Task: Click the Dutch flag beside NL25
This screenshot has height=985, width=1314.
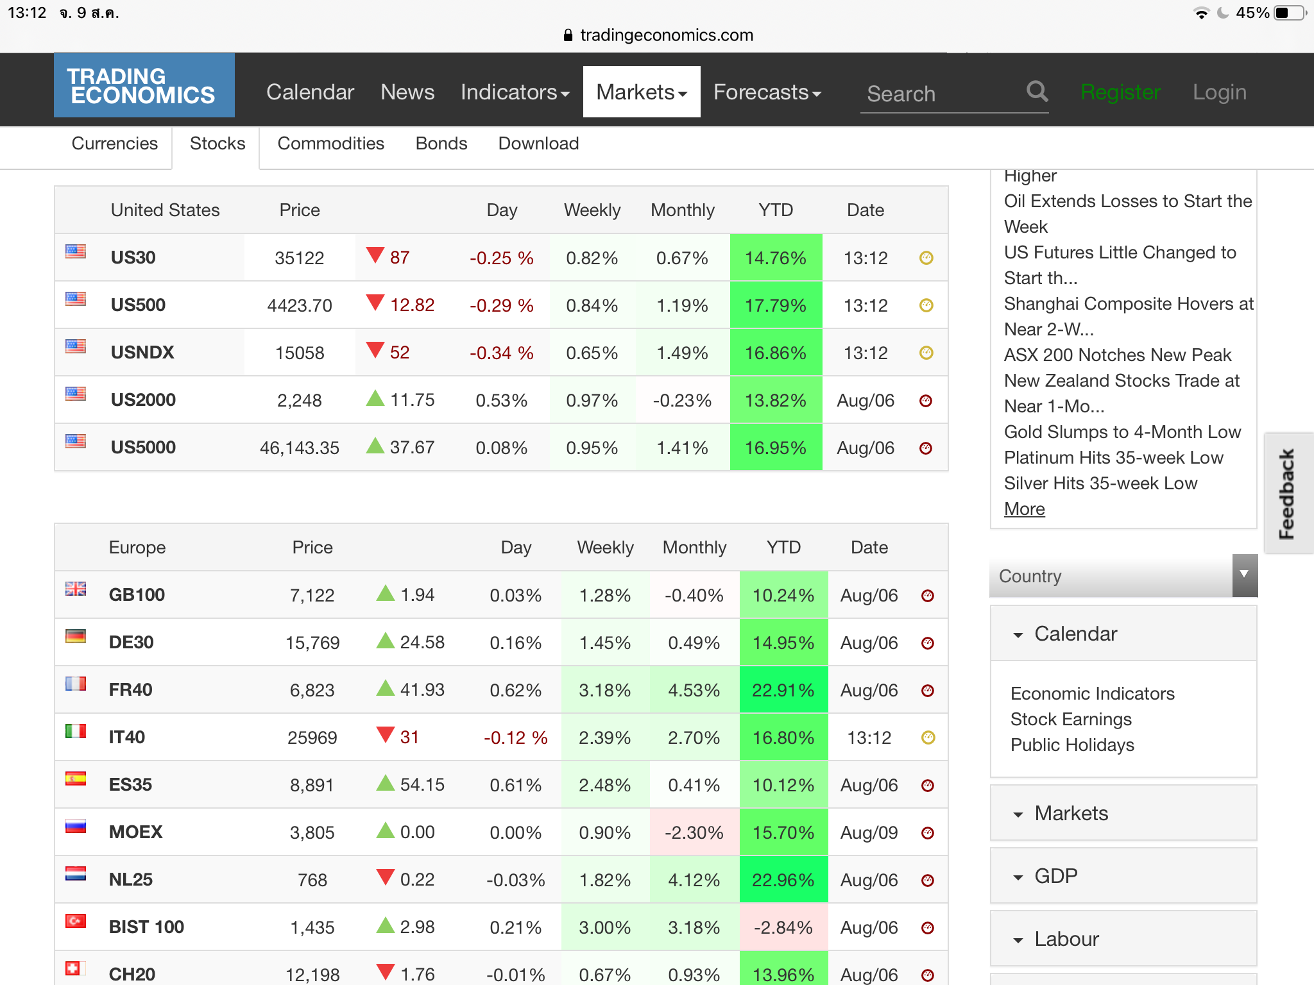Action: pyautogui.click(x=76, y=873)
